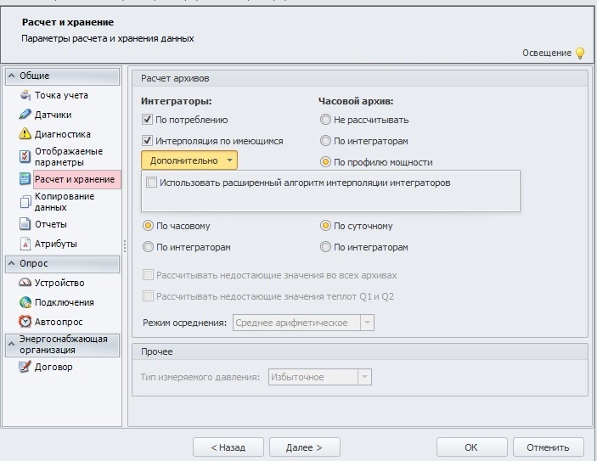Click the Копирование данных copy icon
Viewport: 597px width, 461px height.
pos(25,202)
